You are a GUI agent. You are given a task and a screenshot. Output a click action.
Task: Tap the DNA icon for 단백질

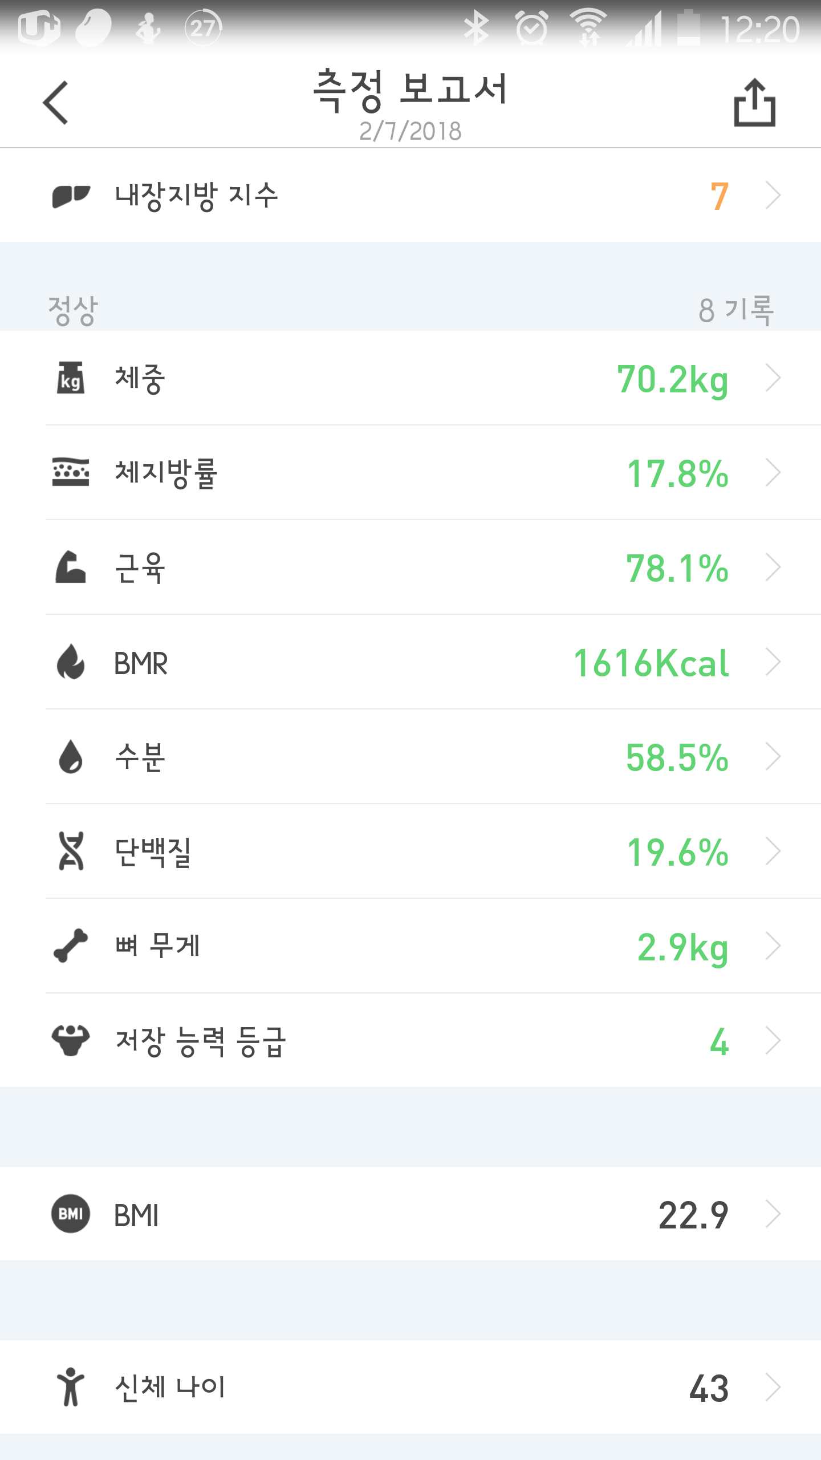click(71, 851)
